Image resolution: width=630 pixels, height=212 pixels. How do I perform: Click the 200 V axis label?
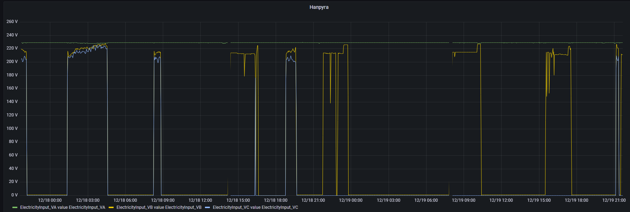(x=12, y=62)
